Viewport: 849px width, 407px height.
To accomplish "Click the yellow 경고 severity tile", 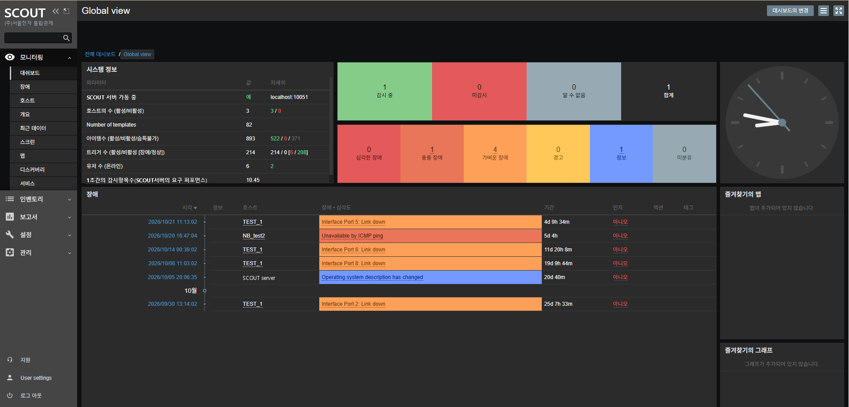I will tap(558, 154).
